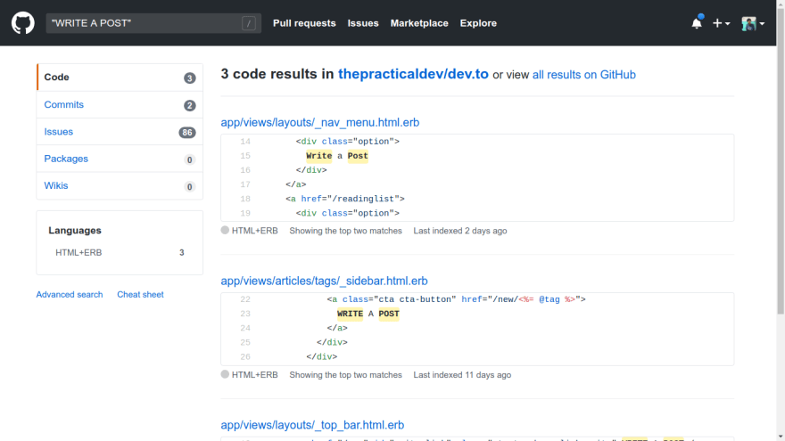Image resolution: width=785 pixels, height=441 pixels.
Task: Open the Cheat sheet link
Action: point(140,295)
